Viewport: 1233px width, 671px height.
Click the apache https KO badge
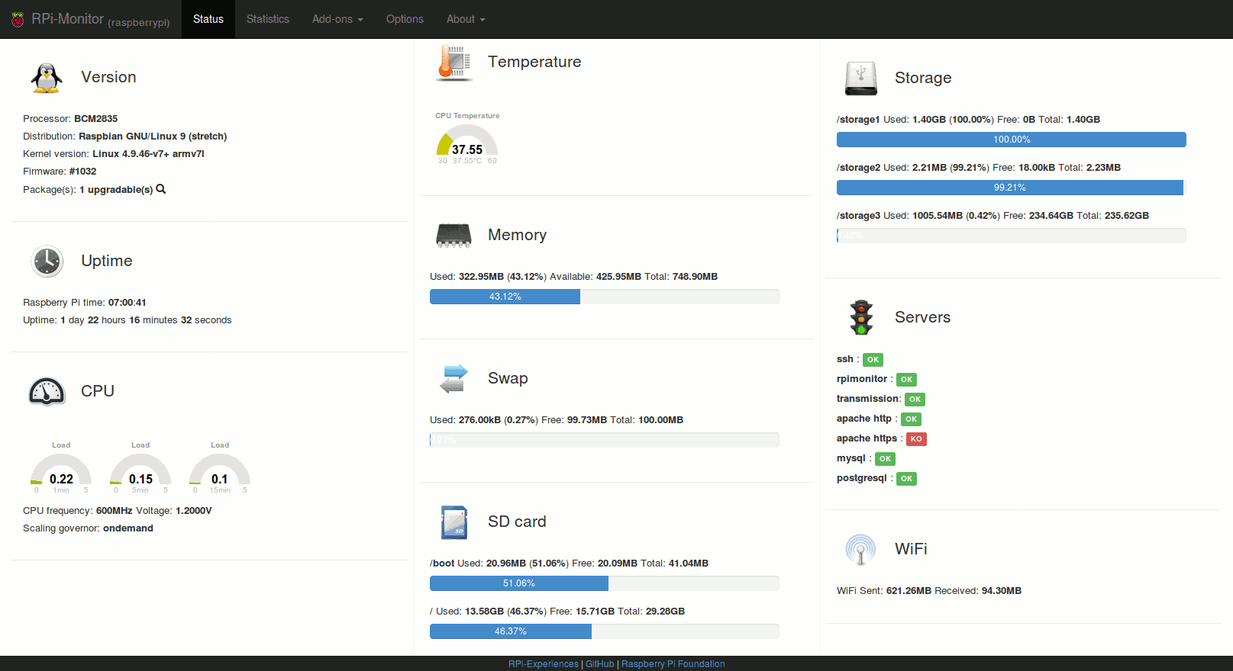pyautogui.click(x=916, y=439)
